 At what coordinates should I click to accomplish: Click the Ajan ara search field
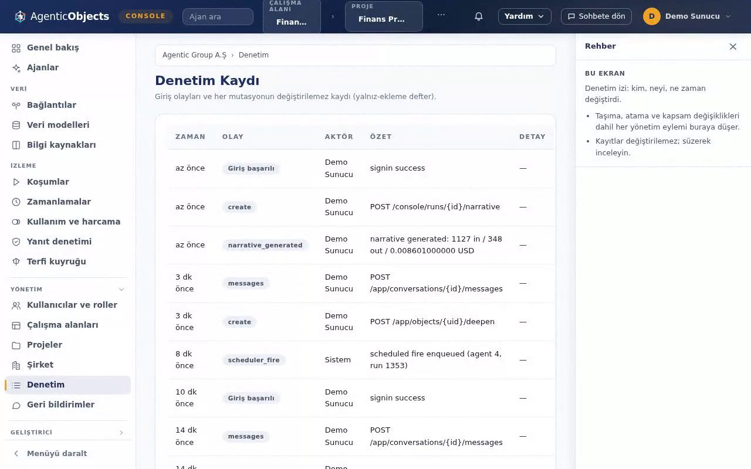point(218,16)
